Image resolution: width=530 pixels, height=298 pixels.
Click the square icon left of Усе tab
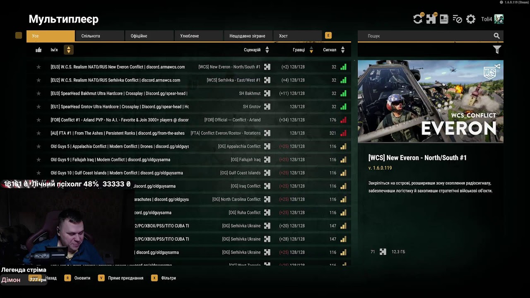[x=19, y=36]
